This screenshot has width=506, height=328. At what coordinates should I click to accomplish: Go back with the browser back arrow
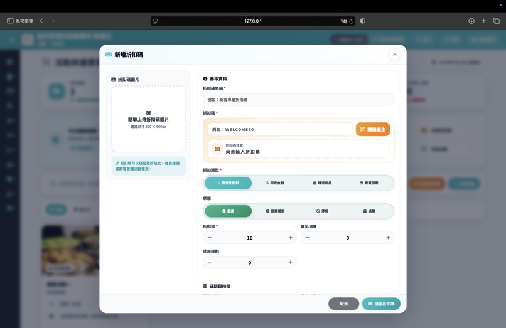coord(41,21)
